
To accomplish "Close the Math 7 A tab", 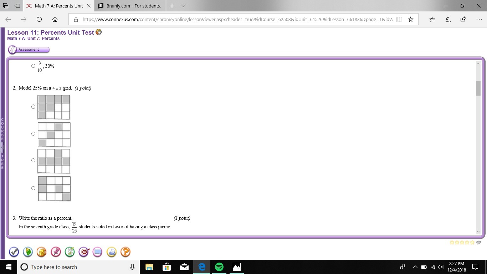I will 89,6.
